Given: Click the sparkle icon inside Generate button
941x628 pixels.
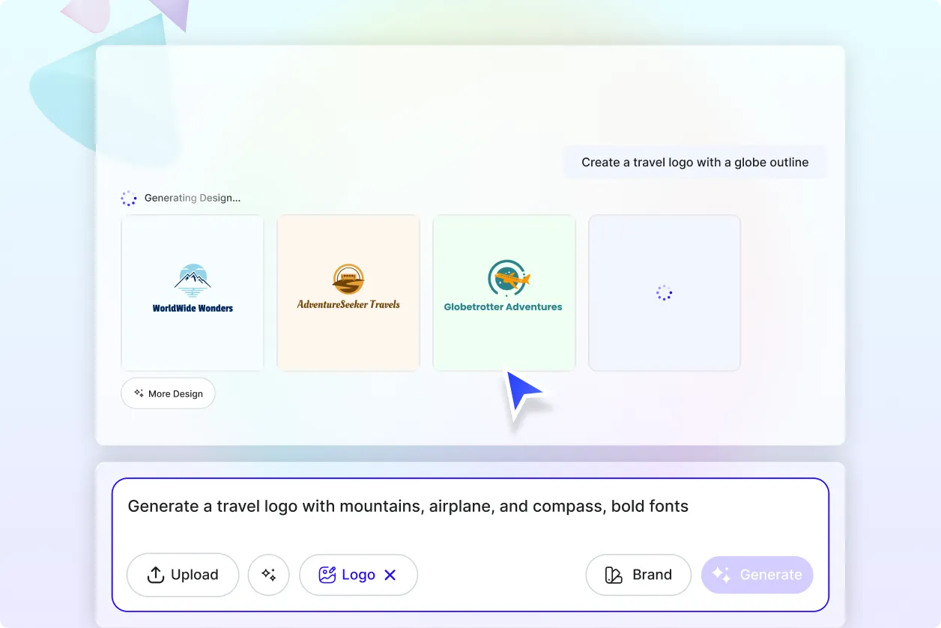Looking at the screenshot, I should [721, 575].
